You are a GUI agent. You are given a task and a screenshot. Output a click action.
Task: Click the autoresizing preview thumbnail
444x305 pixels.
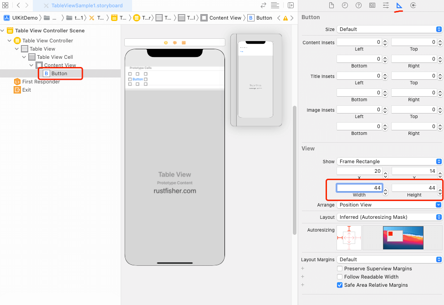[x=403, y=238]
